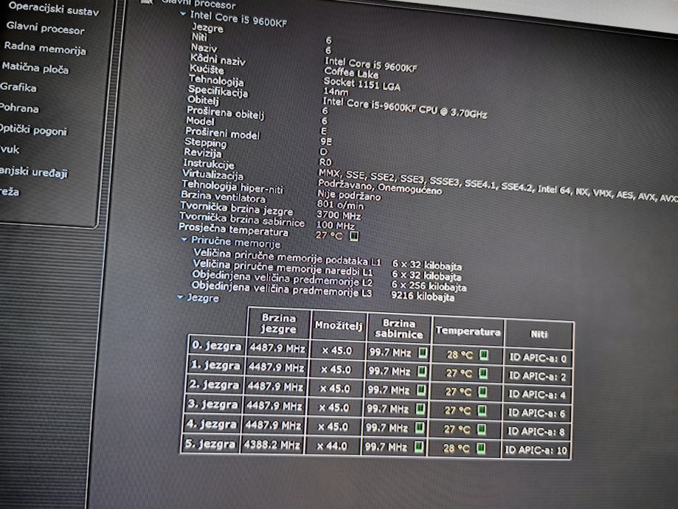This screenshot has height=509, width=678.
Task: Open the Radna memorija section
Action: (x=45, y=48)
